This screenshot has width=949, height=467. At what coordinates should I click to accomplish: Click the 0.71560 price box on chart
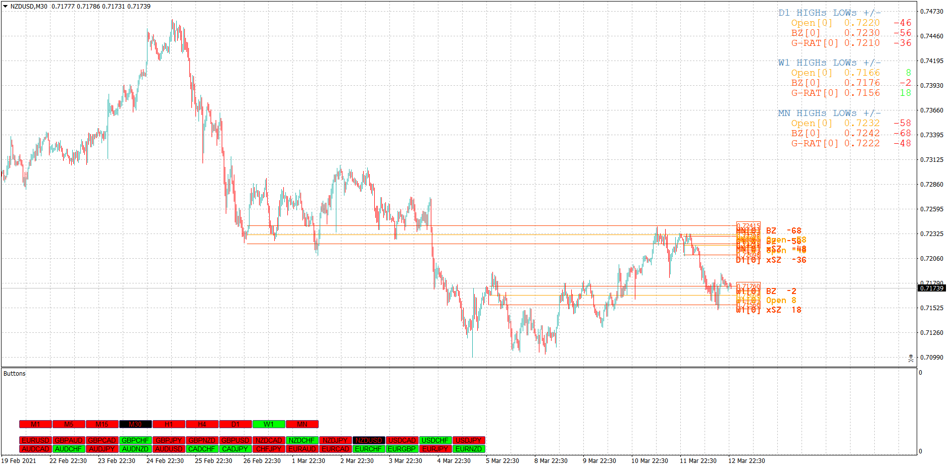click(x=748, y=305)
